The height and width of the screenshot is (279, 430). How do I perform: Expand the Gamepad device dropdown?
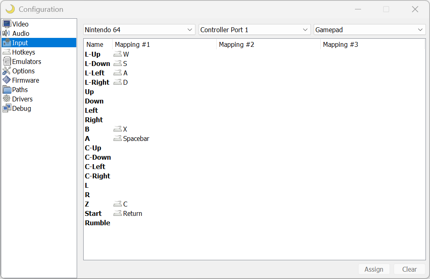370,30
